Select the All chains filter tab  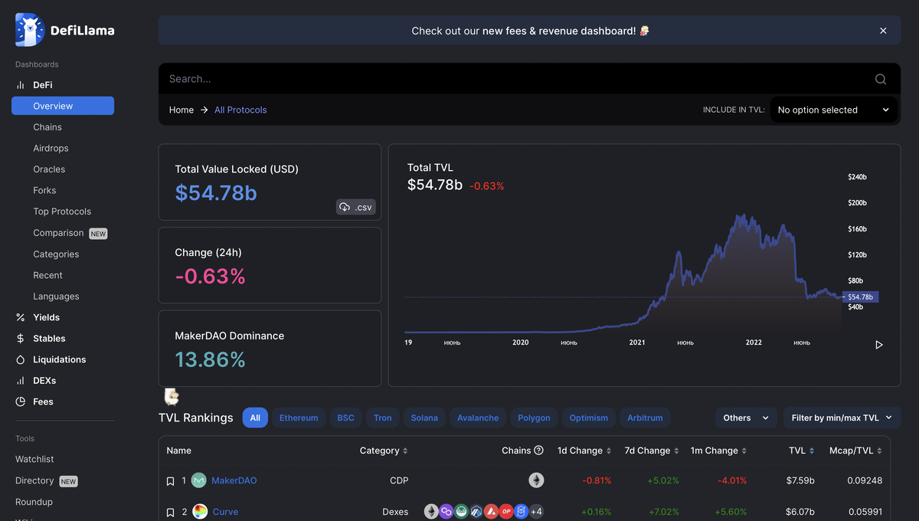(255, 418)
